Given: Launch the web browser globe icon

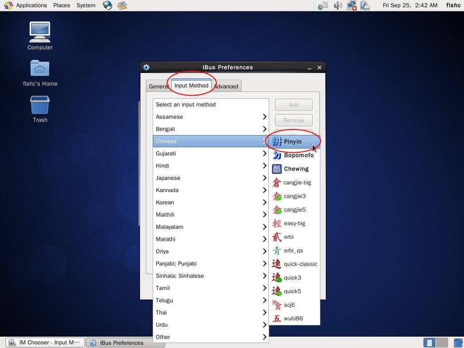Looking at the screenshot, I should 107,5.
